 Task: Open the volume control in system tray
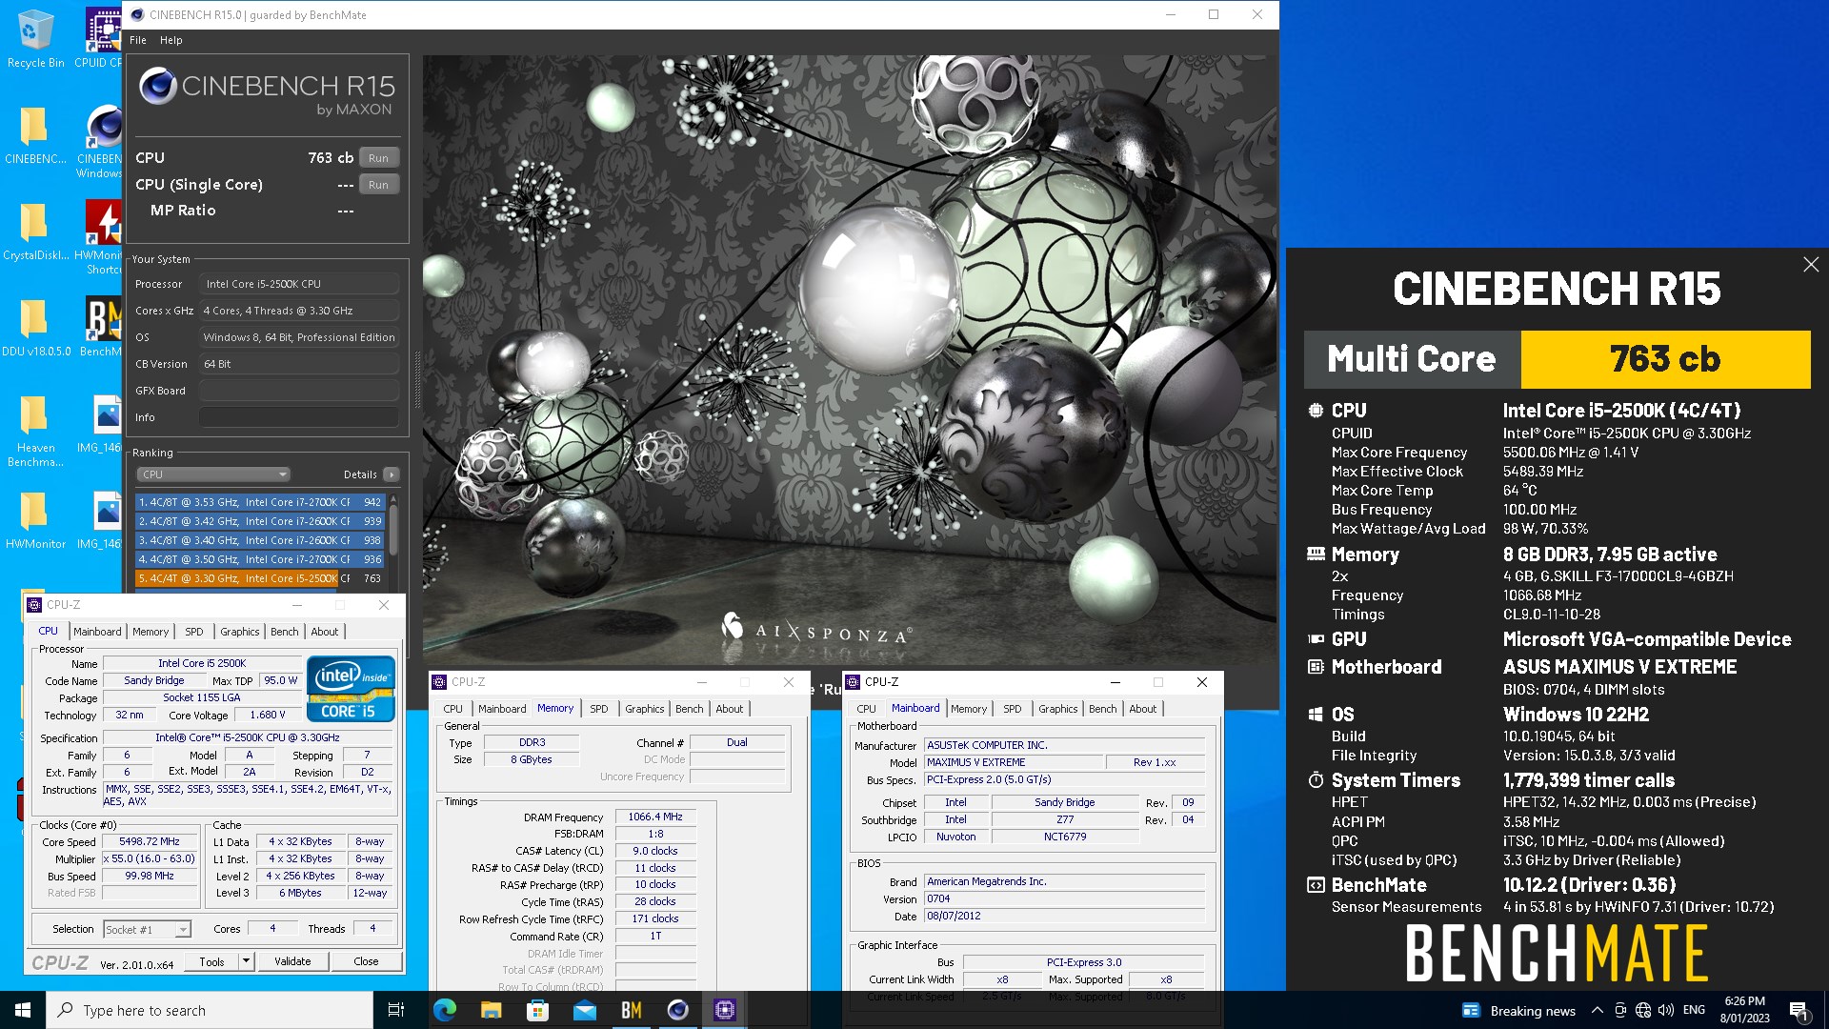[1665, 1010]
